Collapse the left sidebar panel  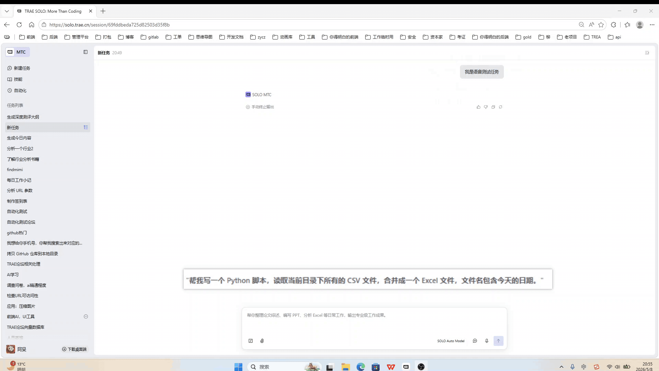(85, 52)
